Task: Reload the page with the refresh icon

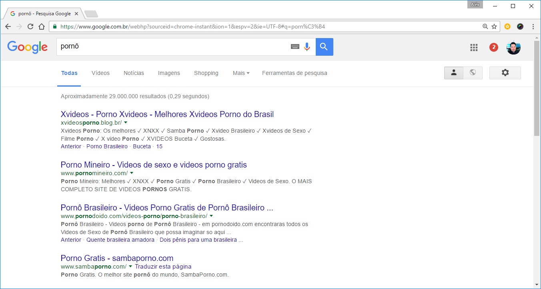Action: tap(30, 26)
